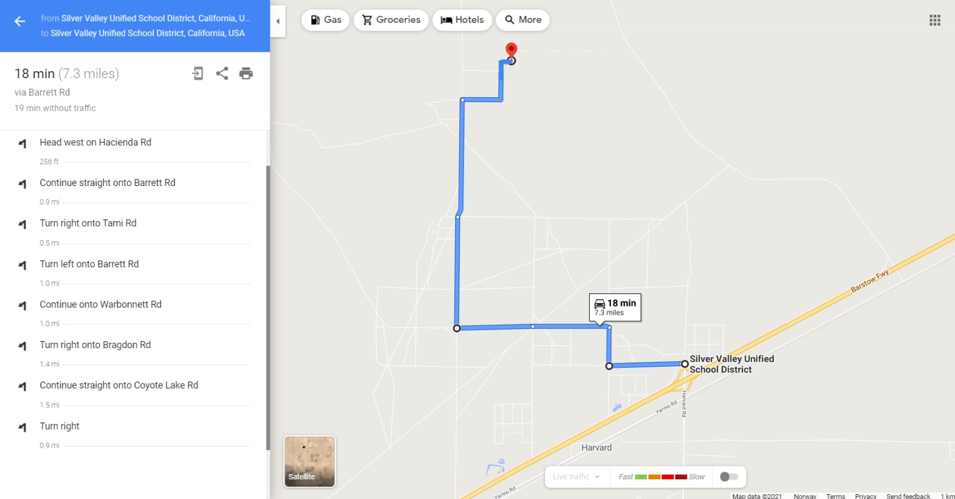Image resolution: width=955 pixels, height=499 pixels.
Task: Open the More search options chip
Action: click(523, 20)
